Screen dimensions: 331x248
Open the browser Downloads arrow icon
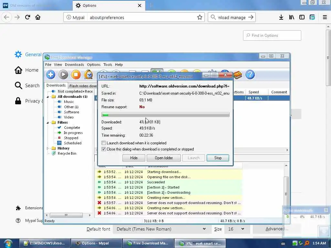[281, 17]
